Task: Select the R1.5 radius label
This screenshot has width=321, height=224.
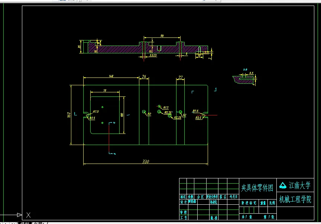Action: coord(166,108)
